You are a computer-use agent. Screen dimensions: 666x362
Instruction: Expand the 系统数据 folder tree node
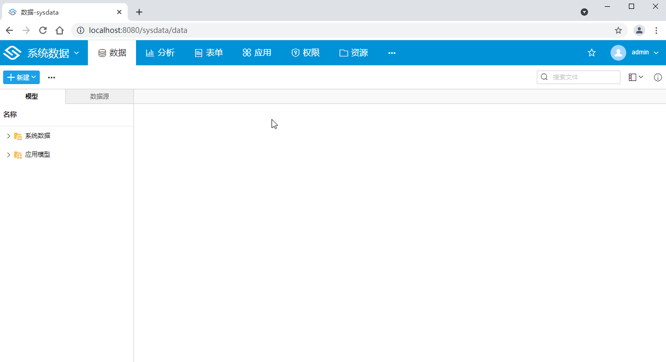coord(8,136)
